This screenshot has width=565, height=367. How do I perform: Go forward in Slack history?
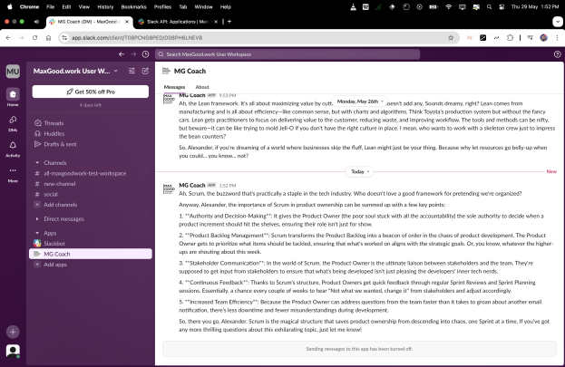point(133,54)
